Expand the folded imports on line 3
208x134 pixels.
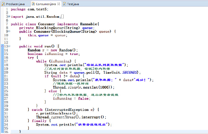[x=9, y=17]
